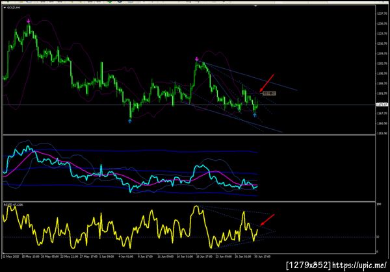Select the magenta sell arrow at the mid-May peak

[29, 21]
